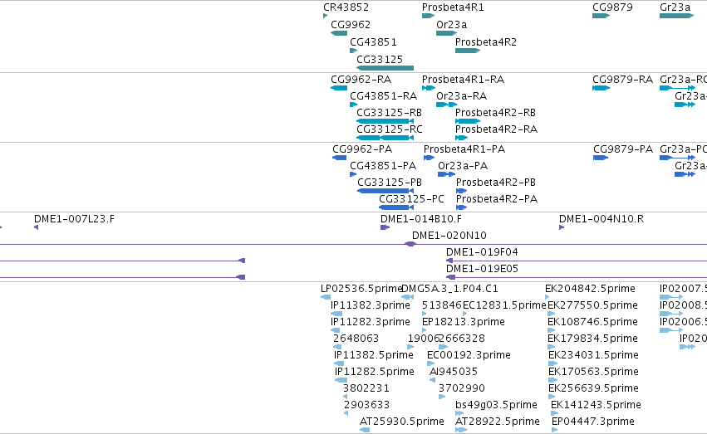707x434 pixels.
Task: Click the DME1-019F04 BAC label
Action: [x=482, y=252]
